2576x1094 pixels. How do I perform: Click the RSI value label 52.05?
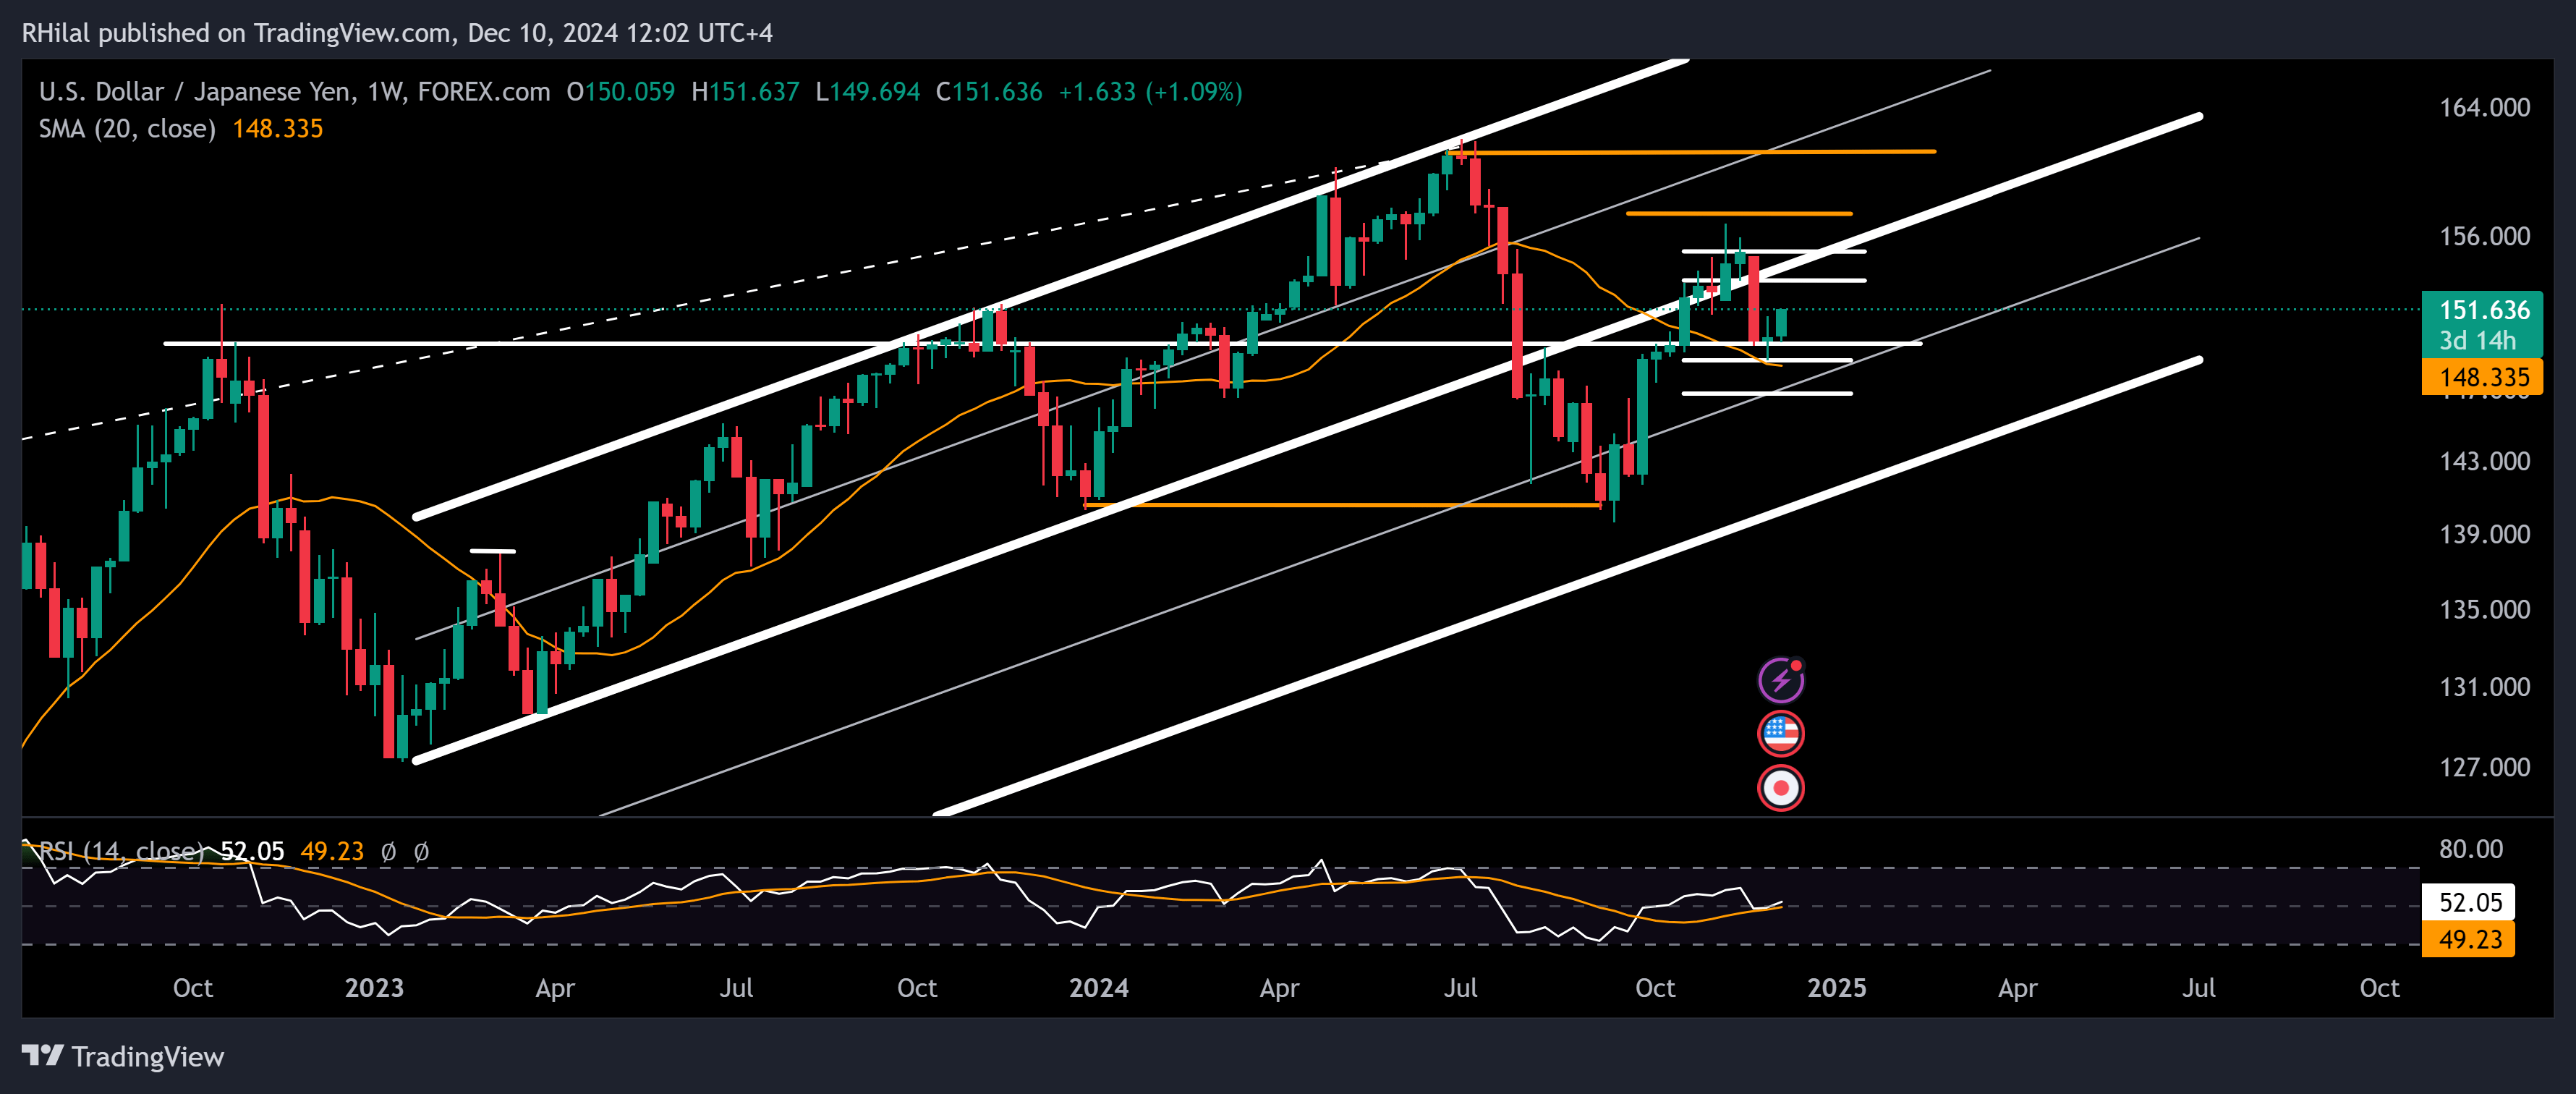[x=2470, y=902]
